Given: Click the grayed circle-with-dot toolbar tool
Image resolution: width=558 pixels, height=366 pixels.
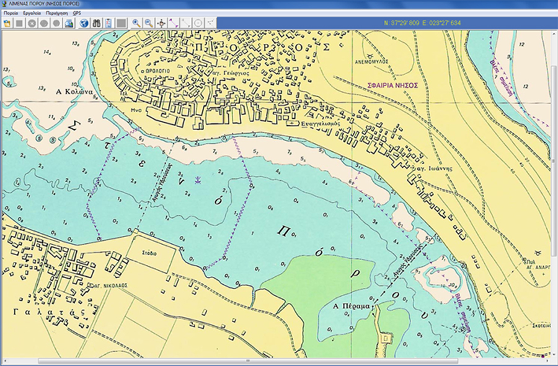Looking at the screenshot, I should (x=198, y=24).
